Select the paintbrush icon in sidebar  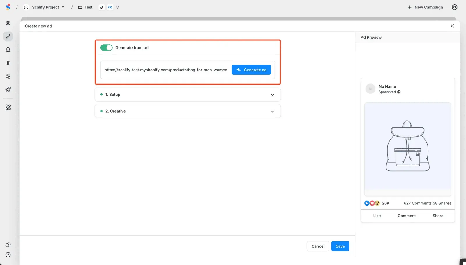tap(8, 36)
